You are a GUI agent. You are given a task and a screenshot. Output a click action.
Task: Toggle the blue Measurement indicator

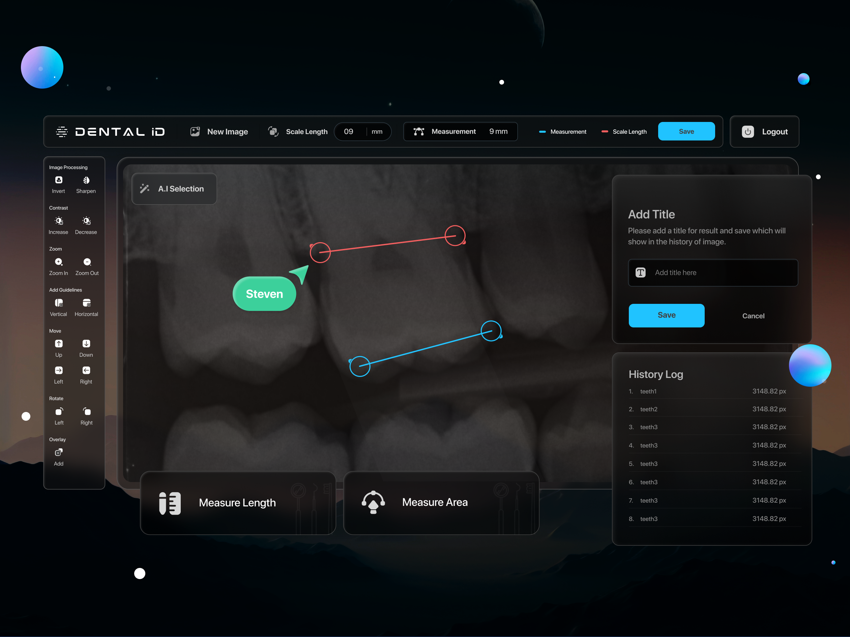click(x=562, y=131)
